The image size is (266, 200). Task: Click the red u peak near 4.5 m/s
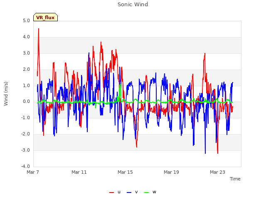click(x=39, y=29)
